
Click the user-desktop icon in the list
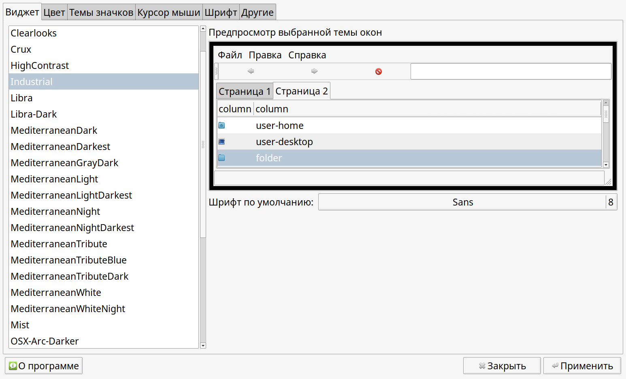tap(221, 142)
